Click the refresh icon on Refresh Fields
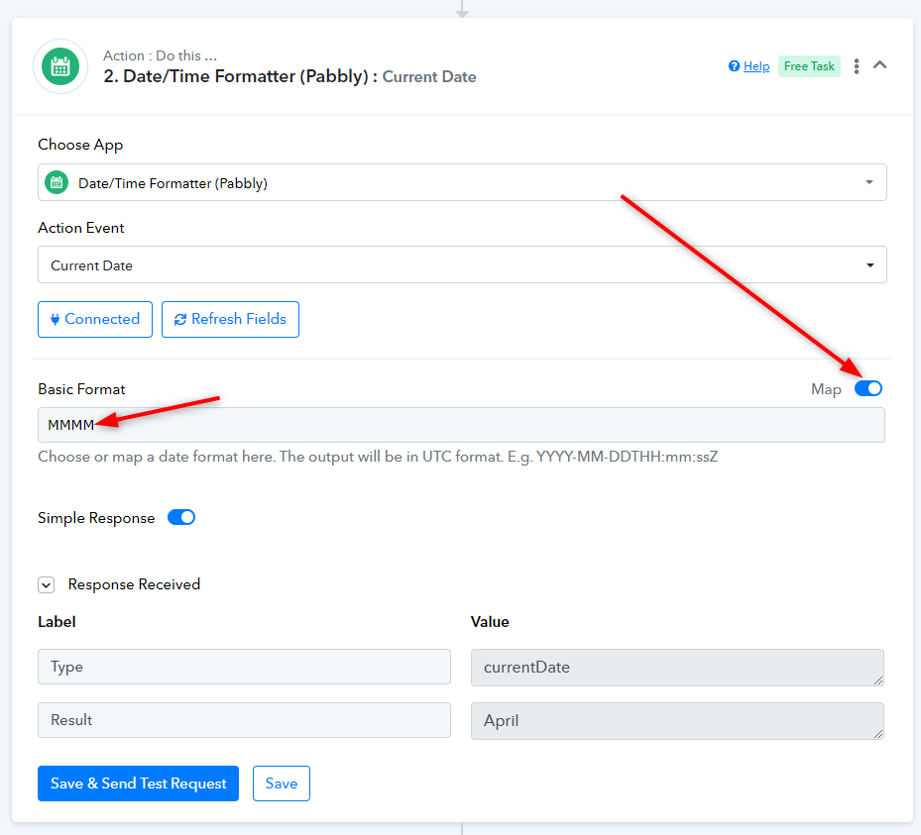The image size is (921, 835). click(x=179, y=319)
